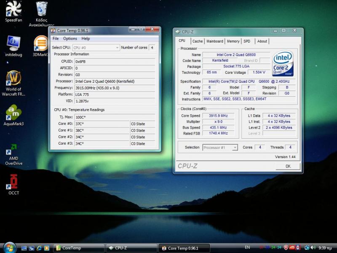Click the network tray icon
The image size is (337, 253).
[307, 248]
